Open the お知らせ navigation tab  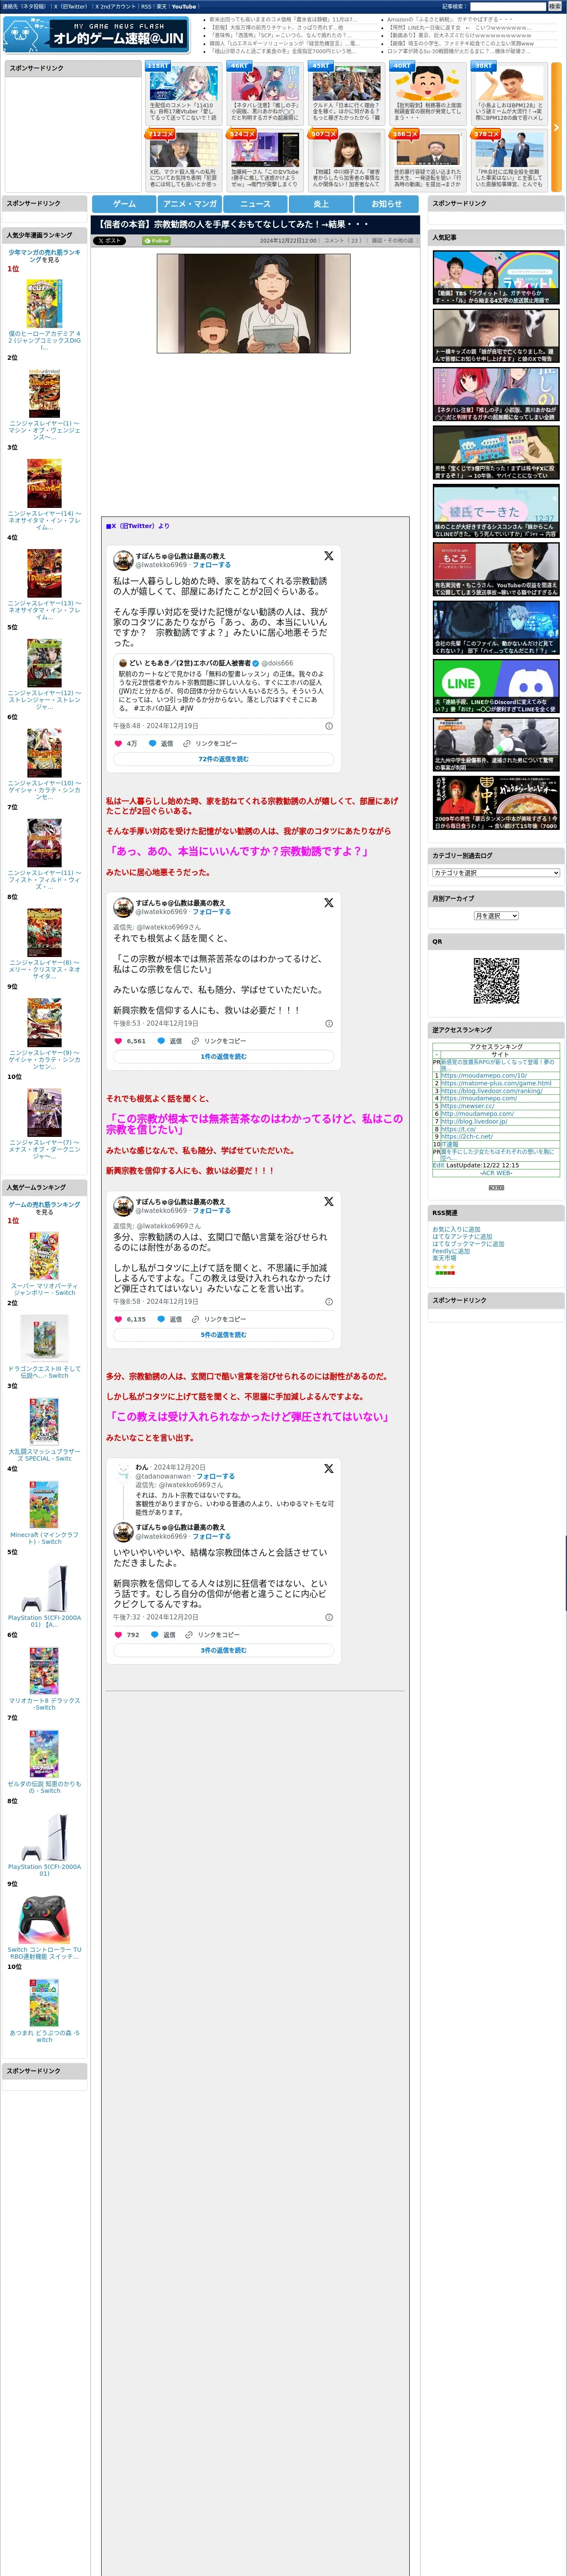(386, 204)
